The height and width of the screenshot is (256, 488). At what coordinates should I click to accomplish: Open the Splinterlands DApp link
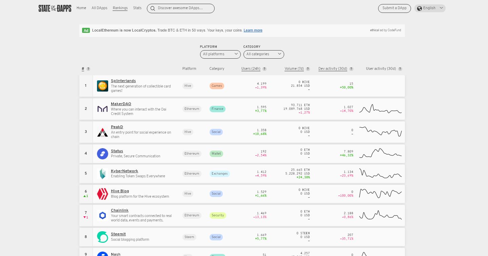123,81
